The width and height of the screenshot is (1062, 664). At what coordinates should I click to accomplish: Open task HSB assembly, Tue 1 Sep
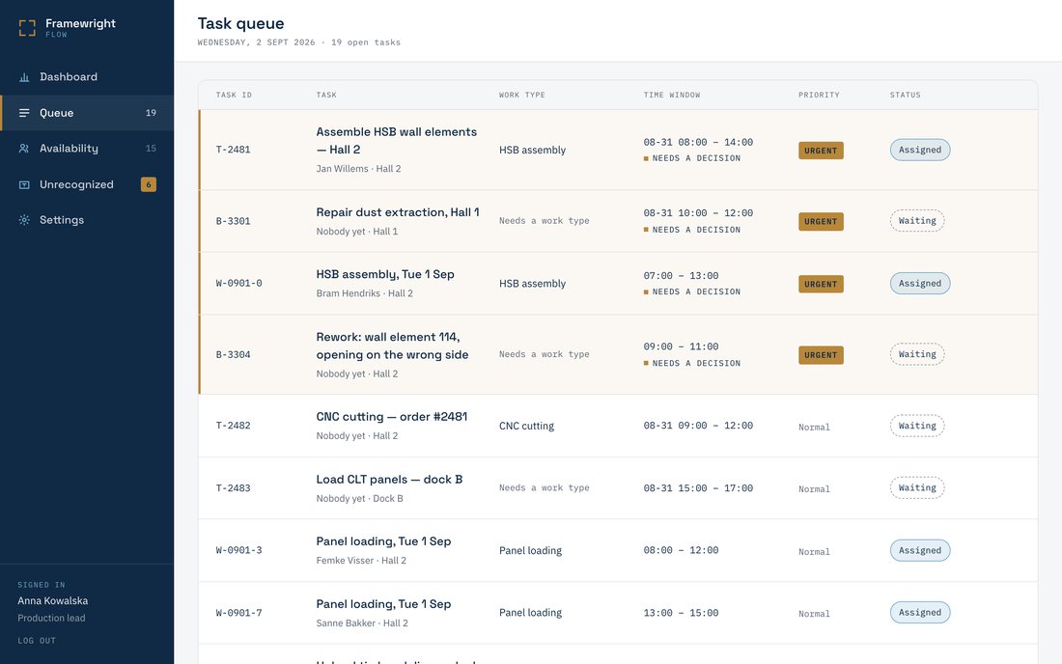pos(385,274)
